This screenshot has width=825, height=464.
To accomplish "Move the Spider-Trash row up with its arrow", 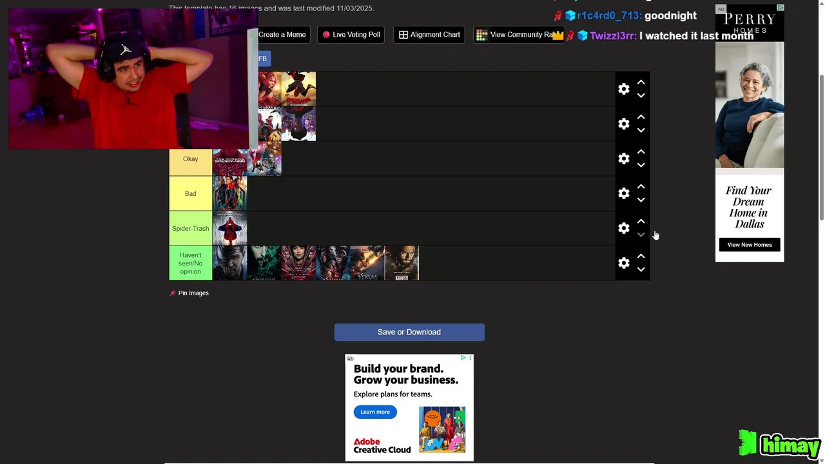I will point(641,222).
